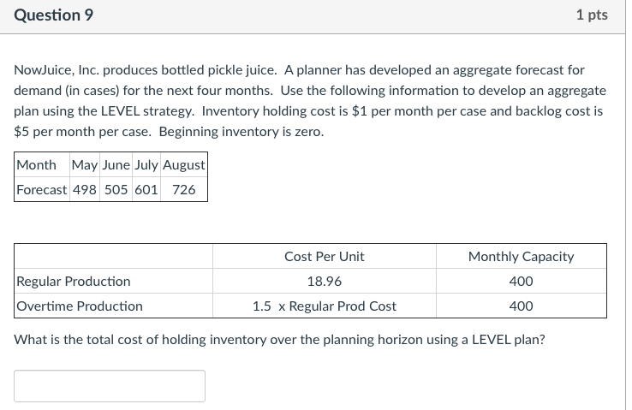Click the July column header
Viewport: 632px width, 410px height.
[x=146, y=164]
